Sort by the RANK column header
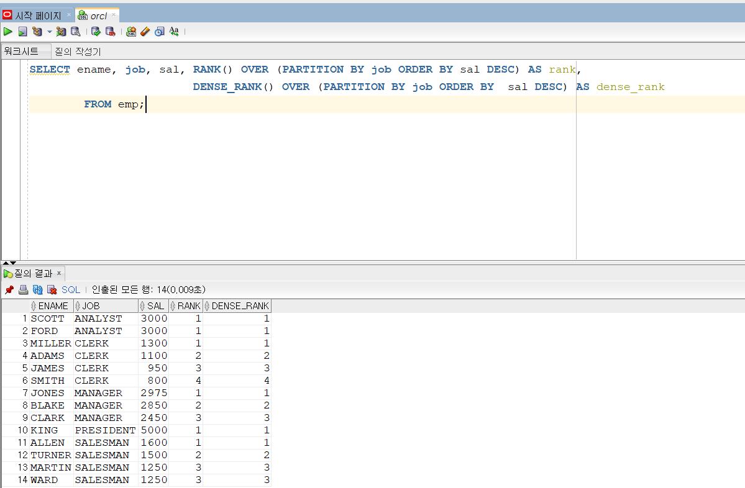Screen dimensions: 745x488 tap(185, 306)
